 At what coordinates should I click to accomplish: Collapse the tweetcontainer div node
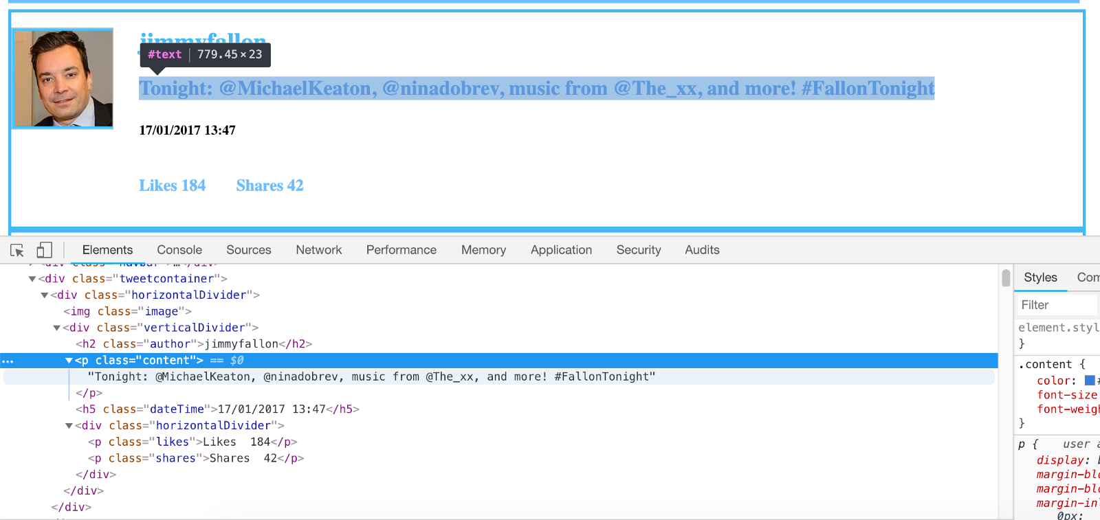point(32,279)
